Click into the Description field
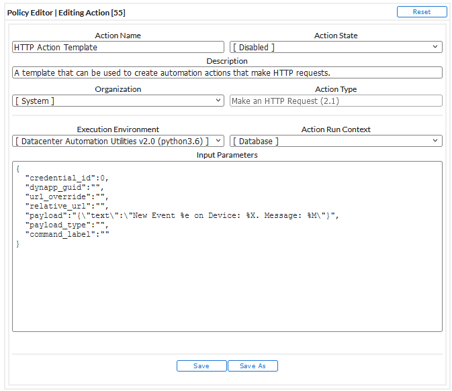The image size is (452, 391). [227, 73]
